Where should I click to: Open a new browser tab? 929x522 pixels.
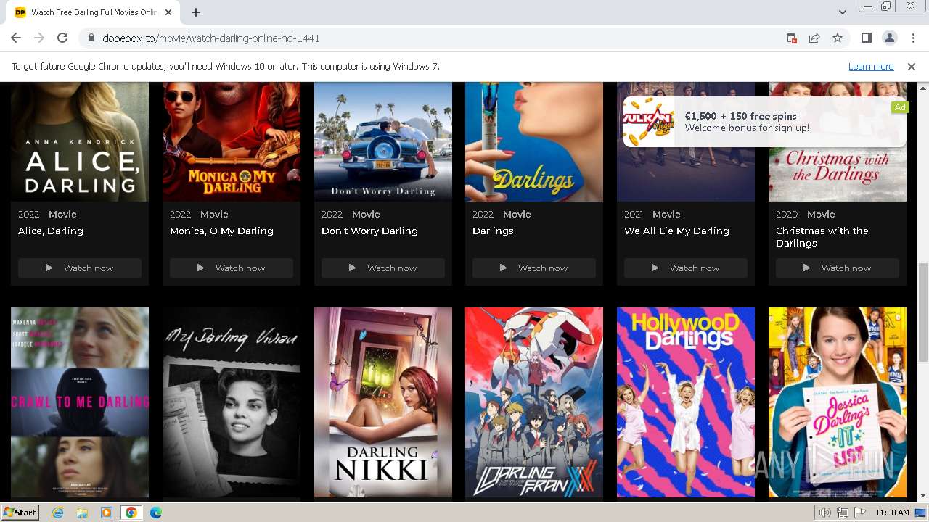[196, 12]
